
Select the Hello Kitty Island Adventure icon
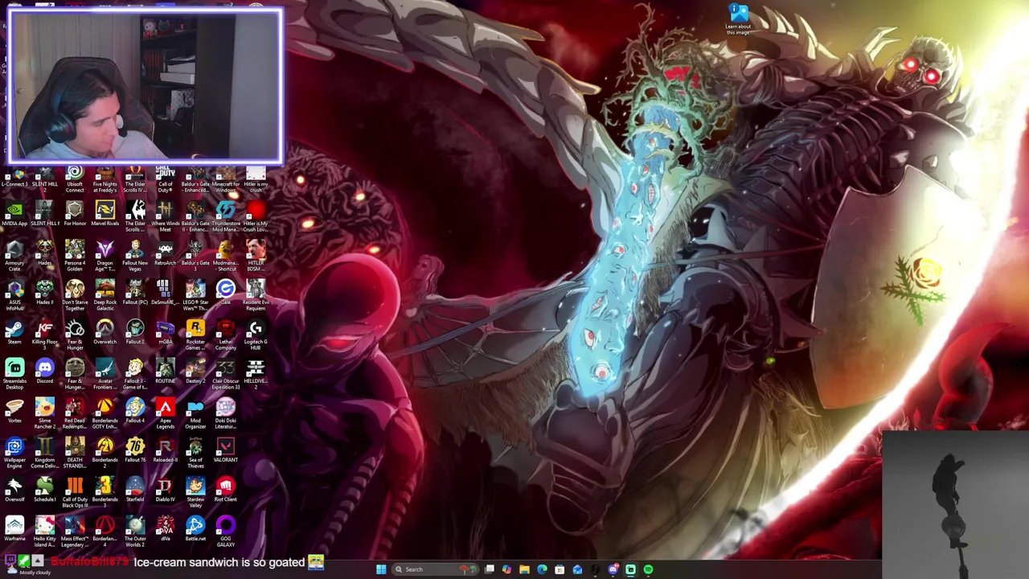tap(44, 532)
